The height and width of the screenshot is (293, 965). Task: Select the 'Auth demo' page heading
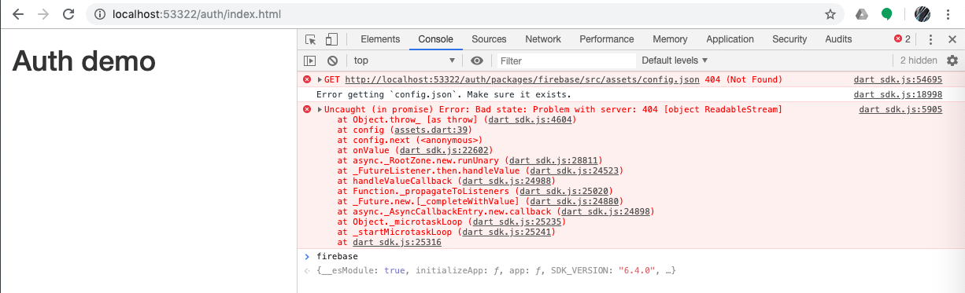[x=83, y=61]
